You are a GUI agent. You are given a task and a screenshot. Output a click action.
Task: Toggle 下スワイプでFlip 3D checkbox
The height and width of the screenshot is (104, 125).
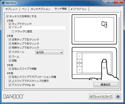(x=10, y=85)
